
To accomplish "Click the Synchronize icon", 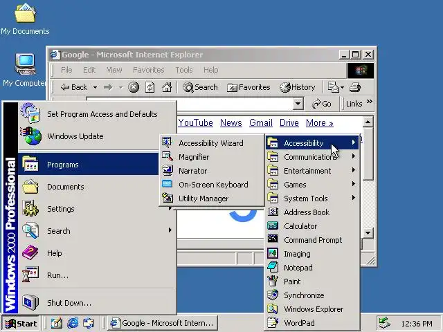I will tap(273, 295).
